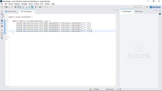Click the New wizard toolbar icon
Image resolution: width=162 pixels, height=91 pixels.
(2, 7)
